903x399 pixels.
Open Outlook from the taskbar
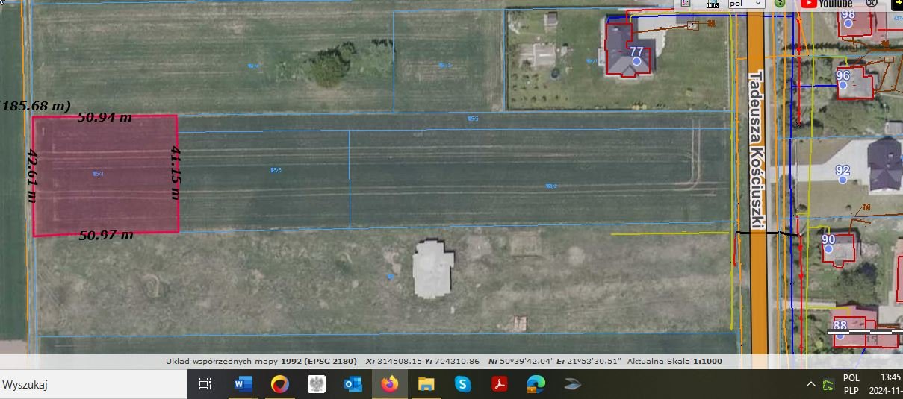[353, 385]
